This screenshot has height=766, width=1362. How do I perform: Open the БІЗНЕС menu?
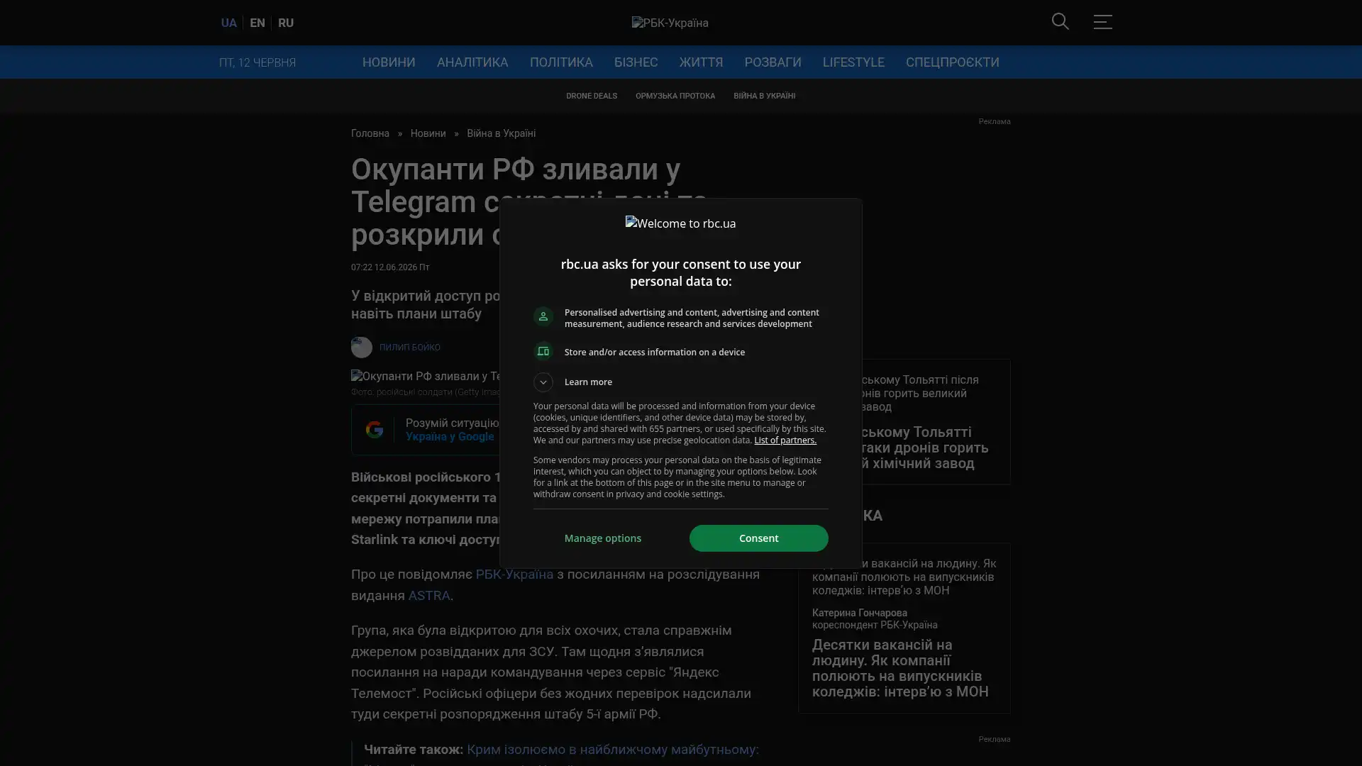pyautogui.click(x=636, y=62)
